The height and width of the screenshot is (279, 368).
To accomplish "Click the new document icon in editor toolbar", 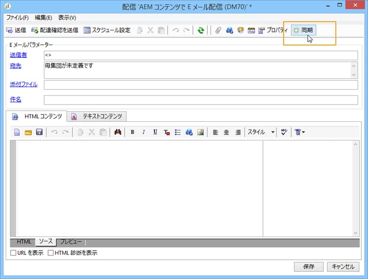I will (x=17, y=132).
